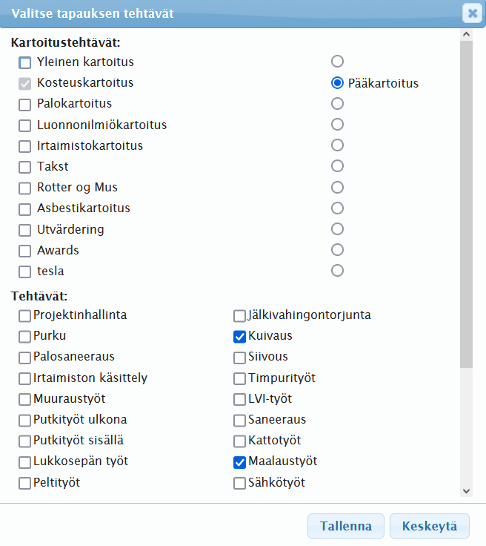Uncheck the Kuivaus task checkbox
Screen dimensions: 486x546
pyautogui.click(x=239, y=337)
